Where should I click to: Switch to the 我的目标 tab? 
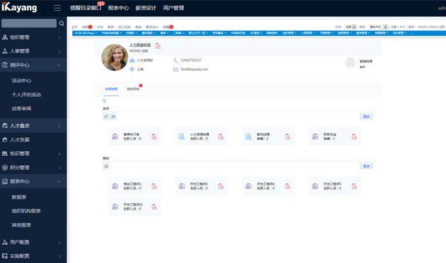[x=133, y=89]
